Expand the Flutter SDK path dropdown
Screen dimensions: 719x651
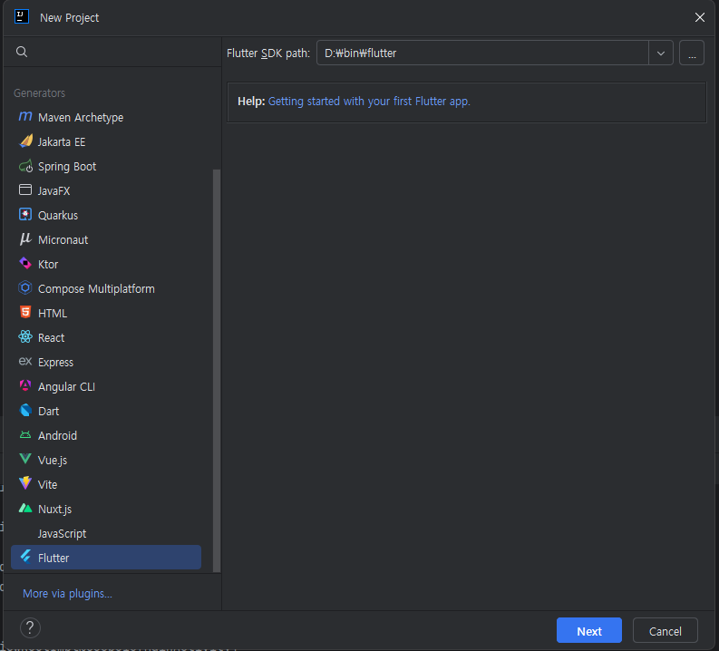click(661, 53)
